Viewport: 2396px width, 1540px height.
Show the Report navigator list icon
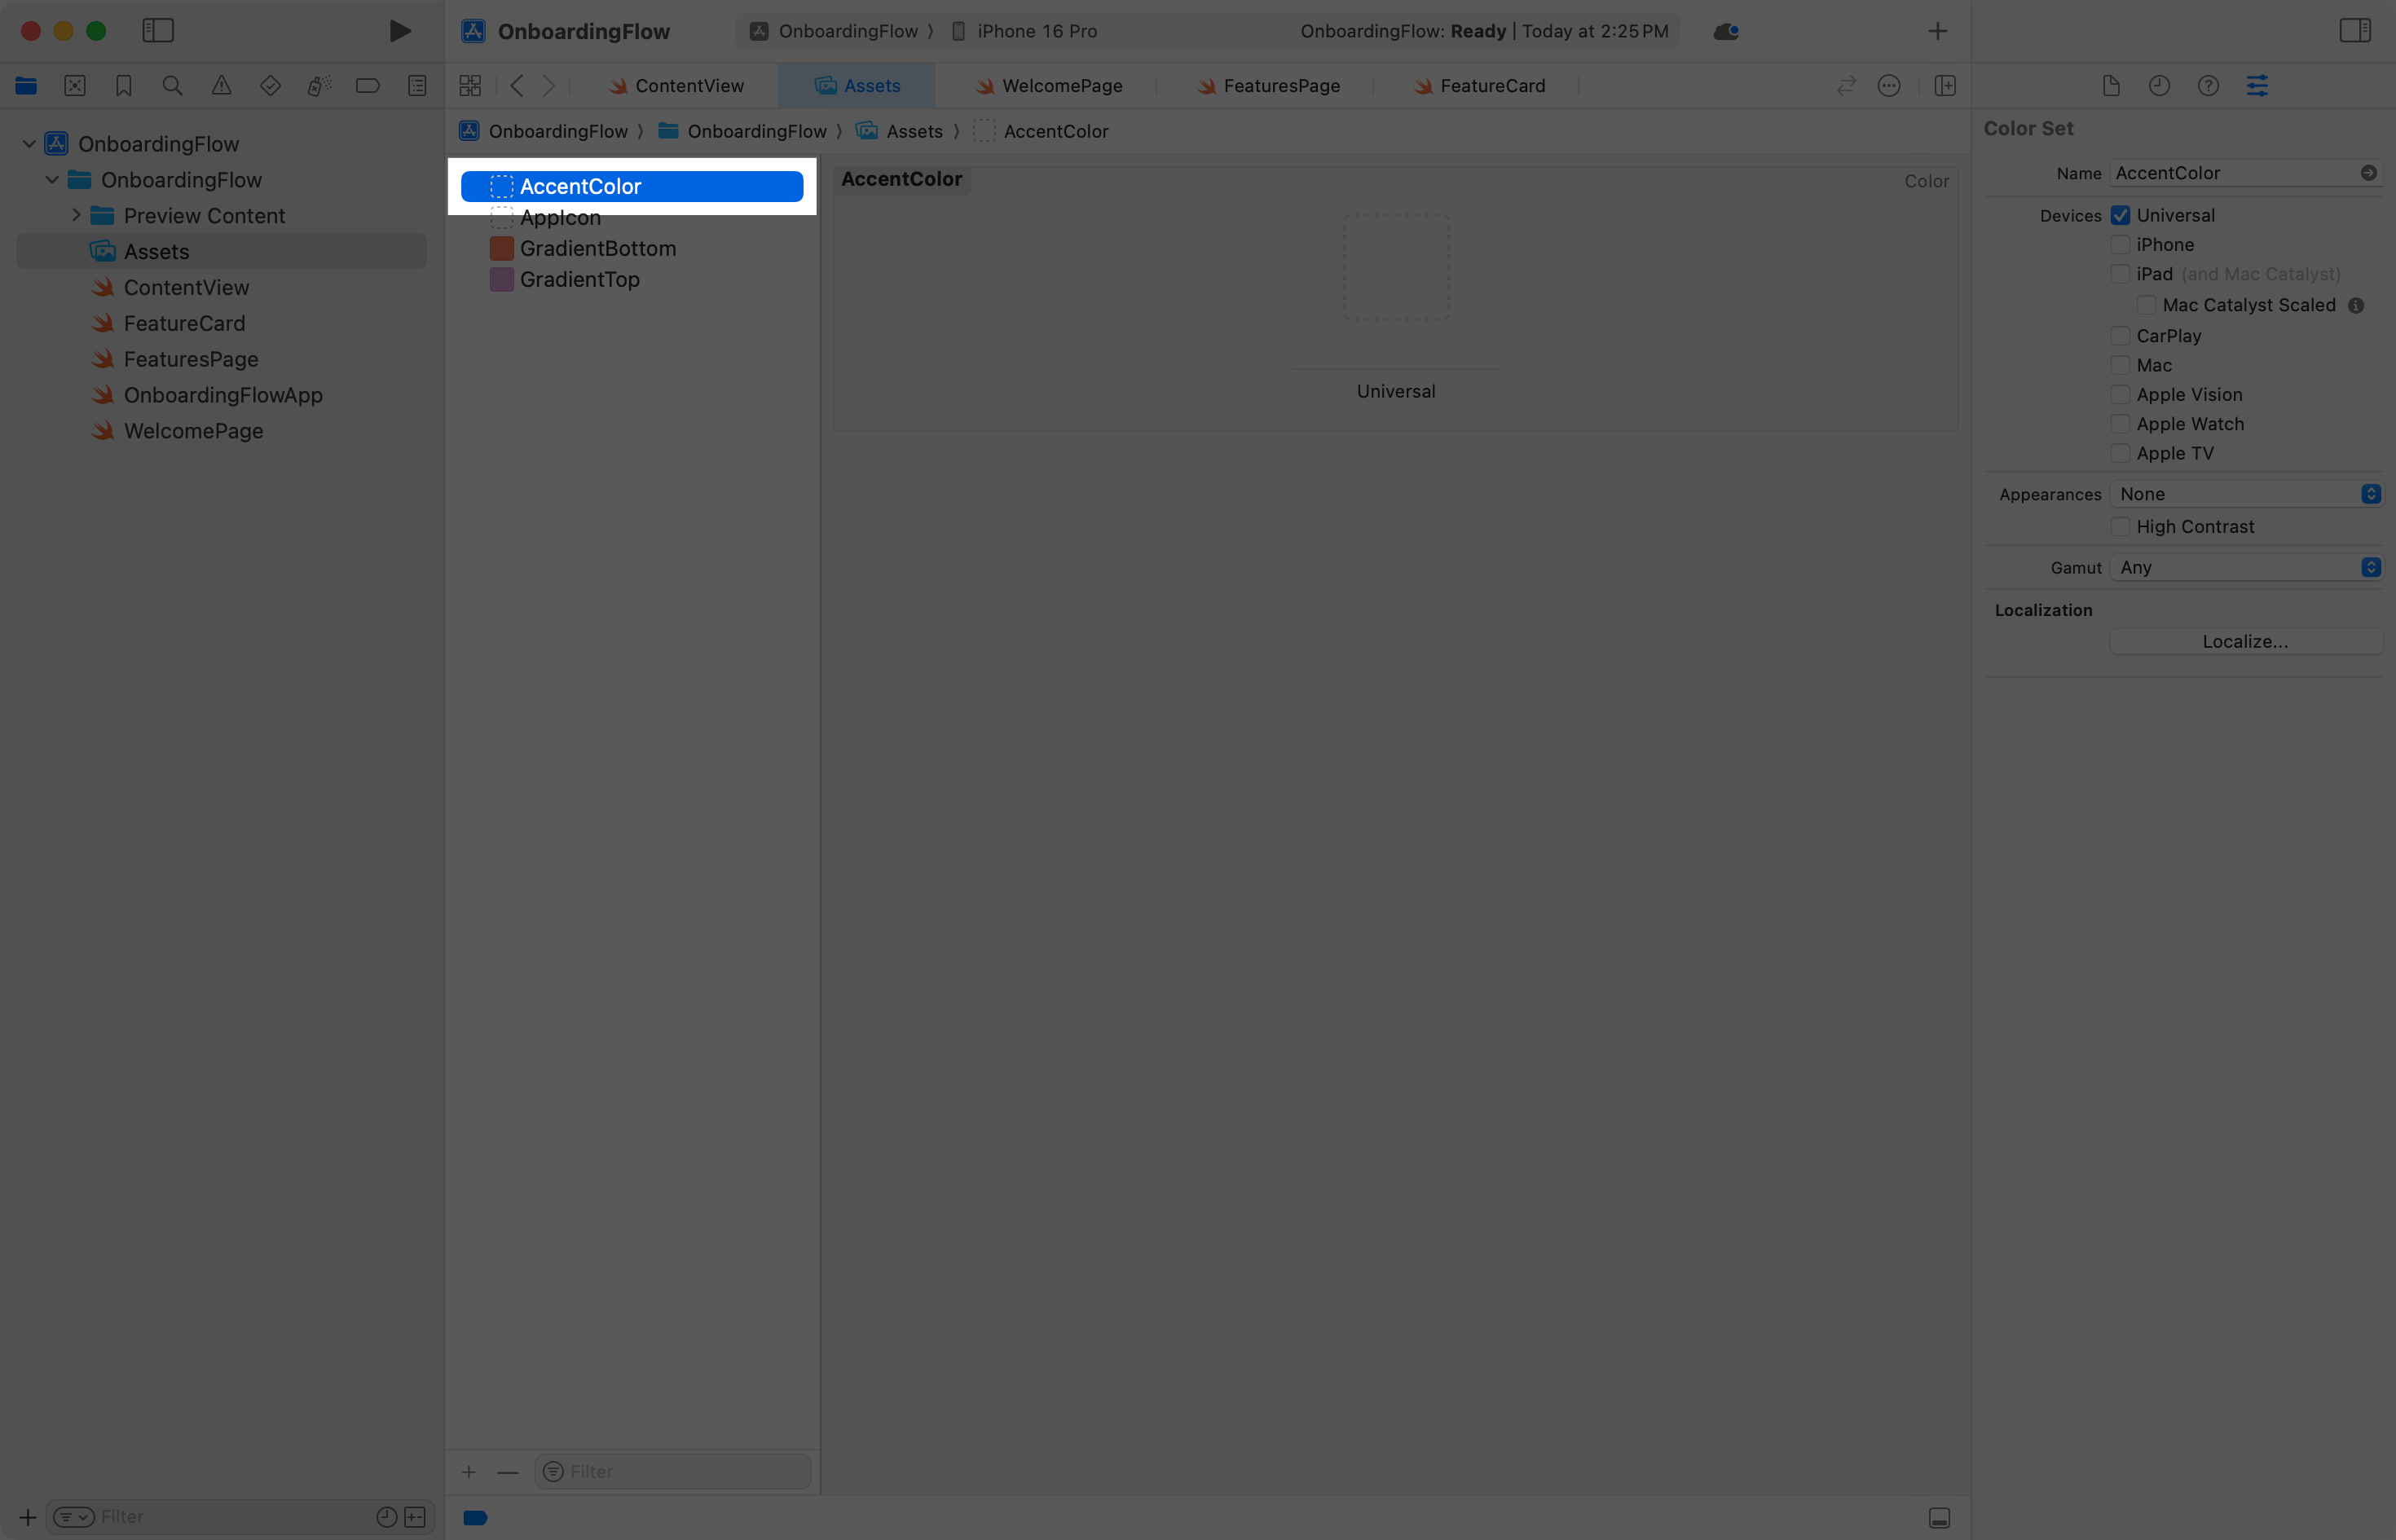tap(417, 85)
